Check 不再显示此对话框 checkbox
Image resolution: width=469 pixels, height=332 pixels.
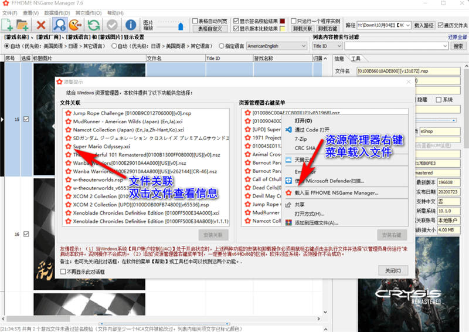tap(63, 272)
